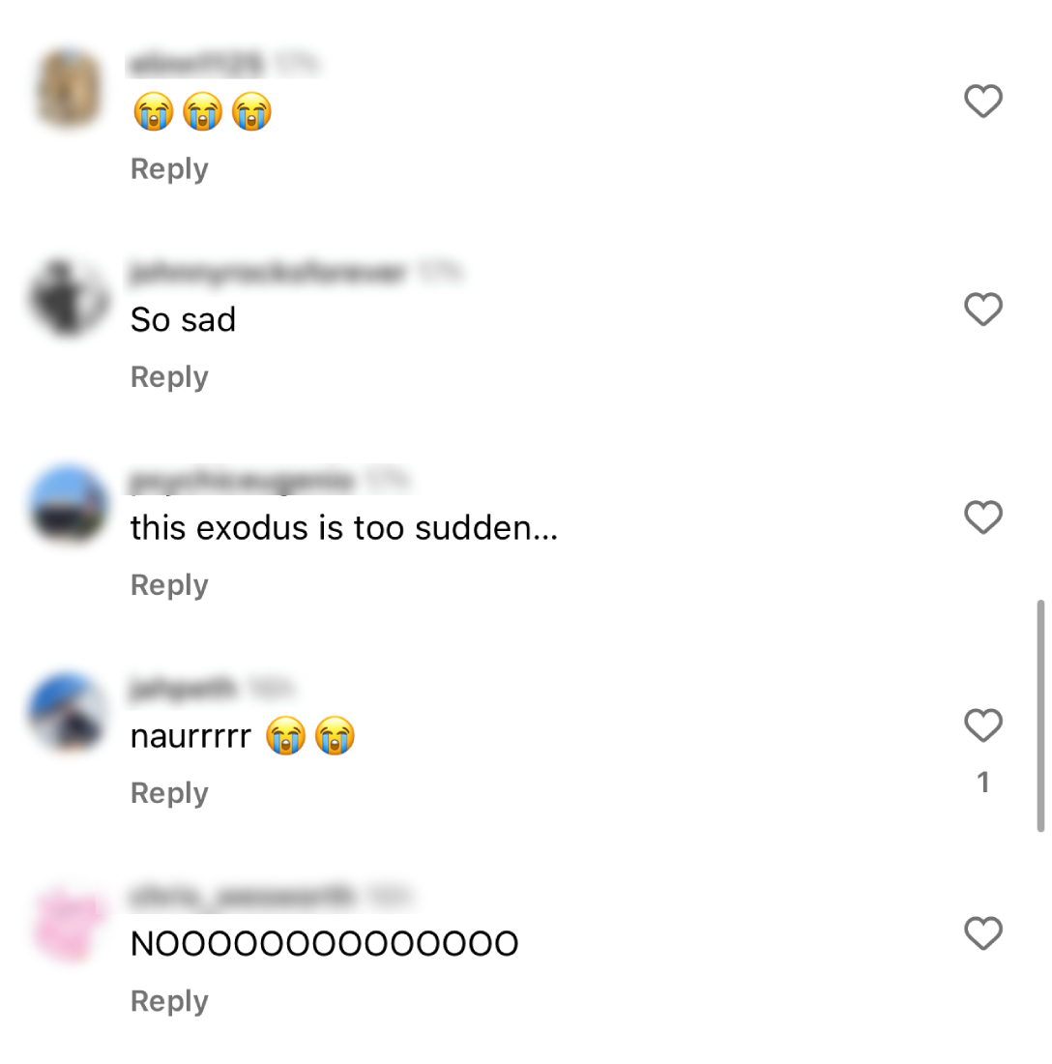Like the 'So sad' comment
The image size is (1052, 1064).
[982, 310]
